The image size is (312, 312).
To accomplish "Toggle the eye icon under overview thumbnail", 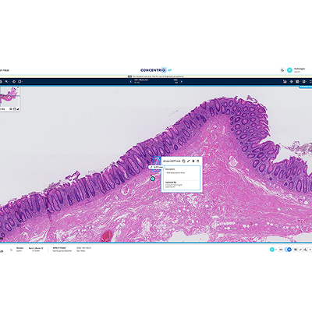I will (11, 109).
